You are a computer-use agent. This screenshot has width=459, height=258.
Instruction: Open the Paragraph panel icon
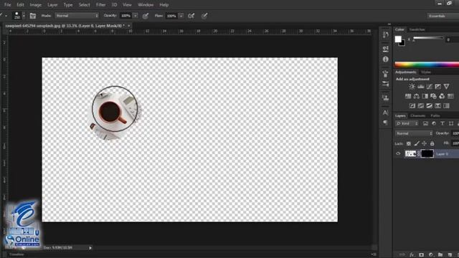[386, 123]
